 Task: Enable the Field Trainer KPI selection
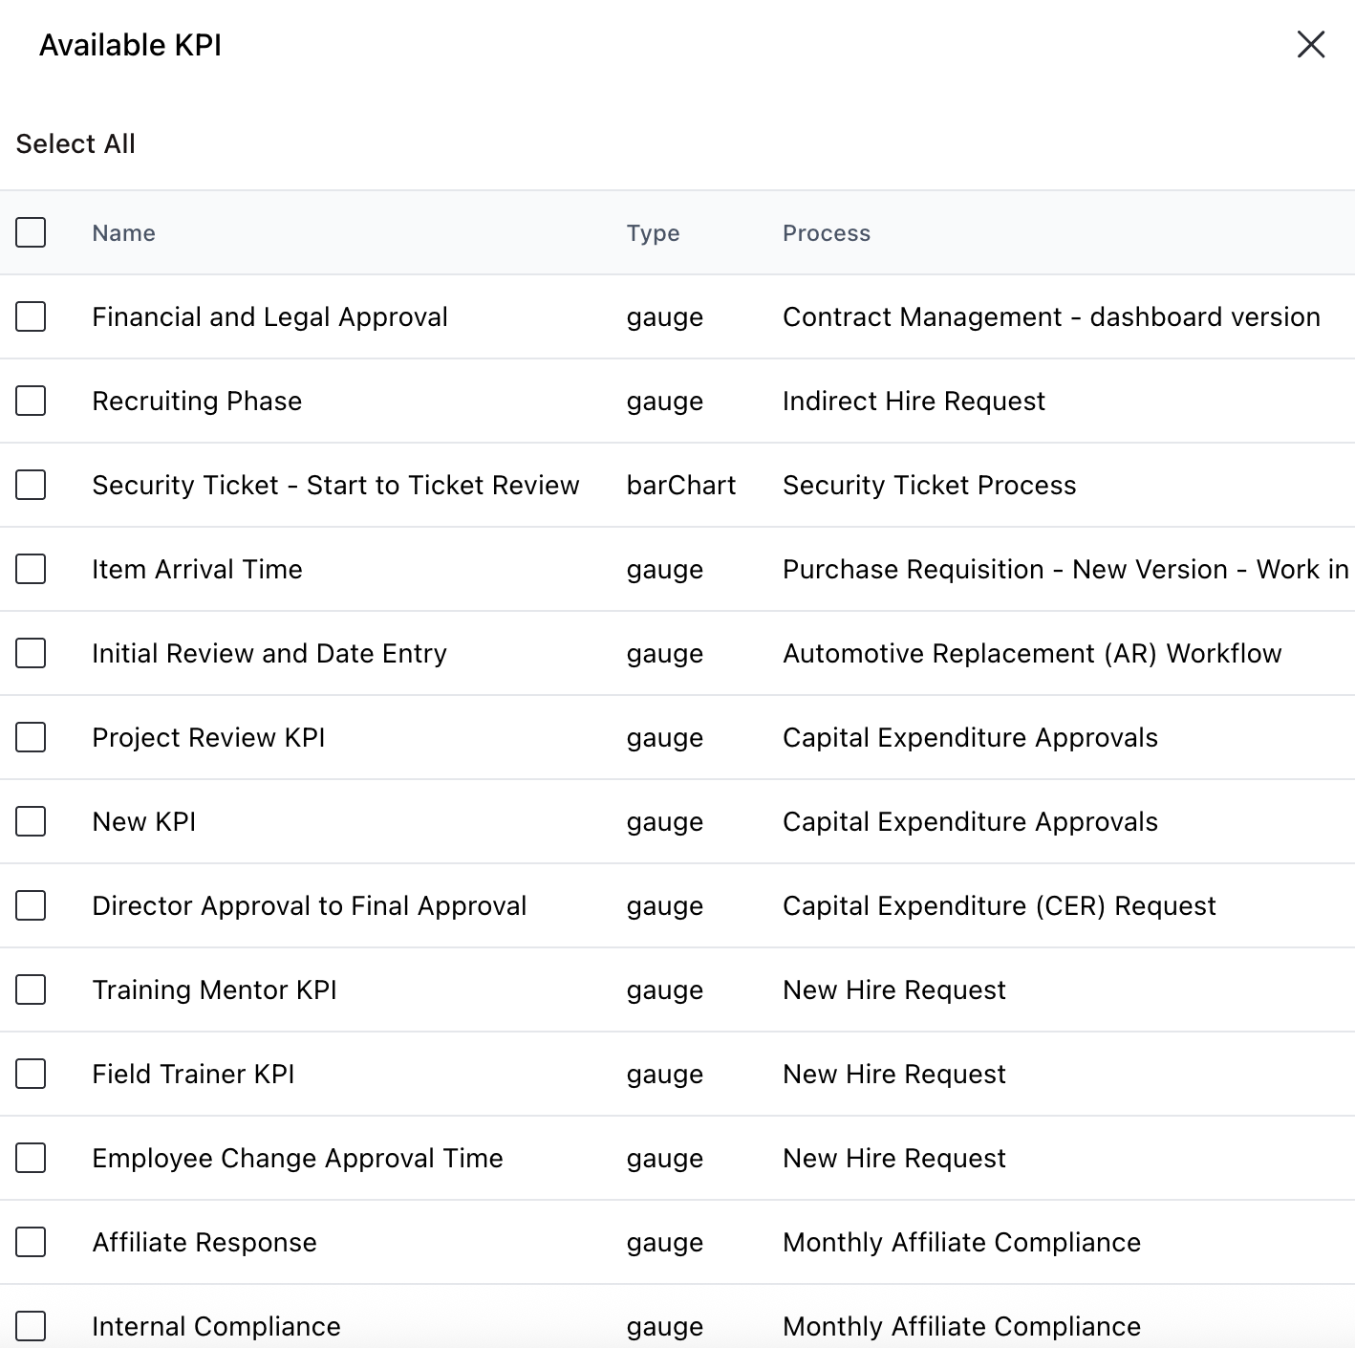coord(30,1074)
